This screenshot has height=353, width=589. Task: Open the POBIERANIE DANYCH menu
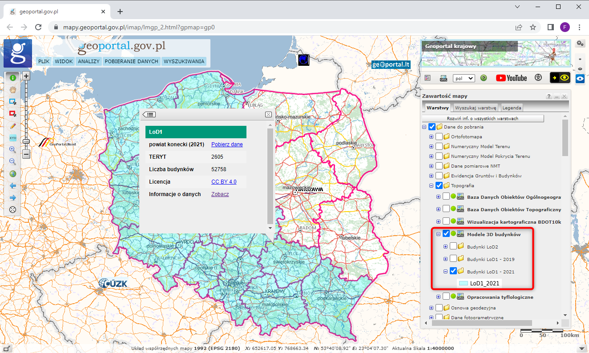pyautogui.click(x=131, y=61)
